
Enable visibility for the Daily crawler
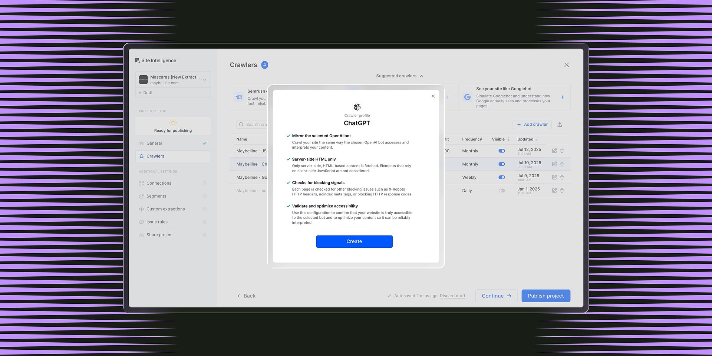point(502,190)
